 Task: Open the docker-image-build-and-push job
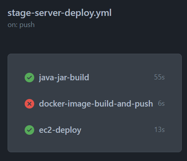(x=96, y=104)
